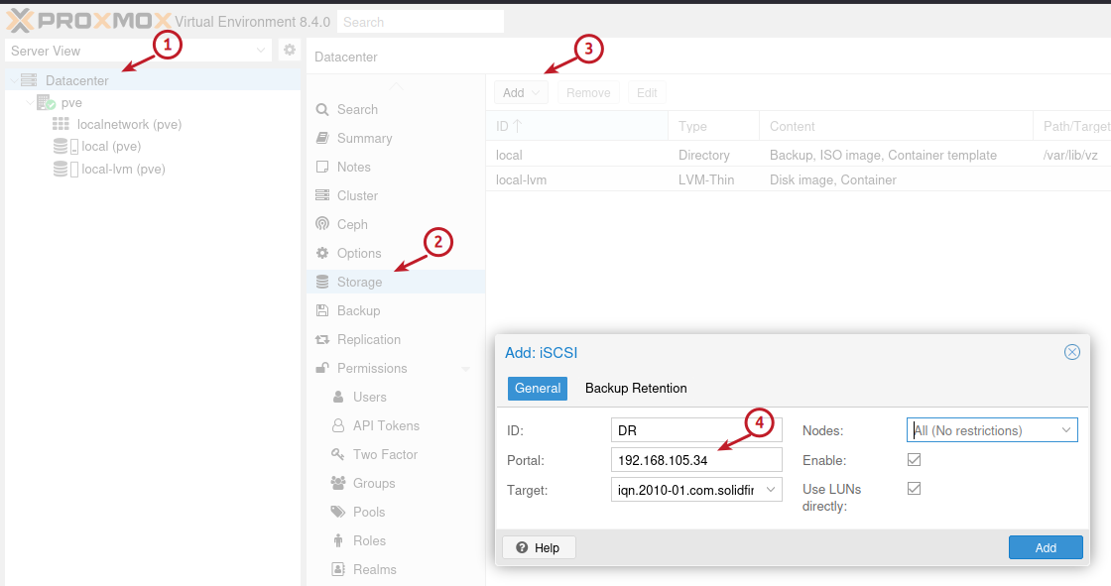Sort by the Content column header

[897, 126]
